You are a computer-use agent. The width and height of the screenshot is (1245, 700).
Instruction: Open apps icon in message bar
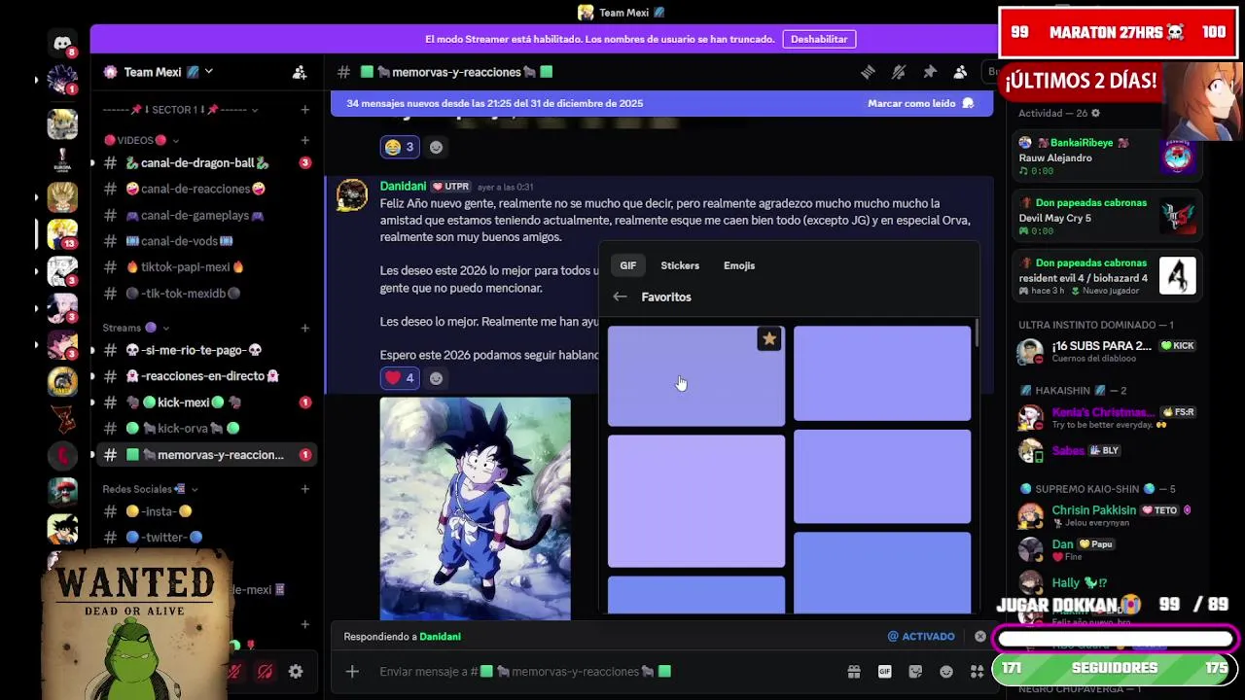(977, 672)
